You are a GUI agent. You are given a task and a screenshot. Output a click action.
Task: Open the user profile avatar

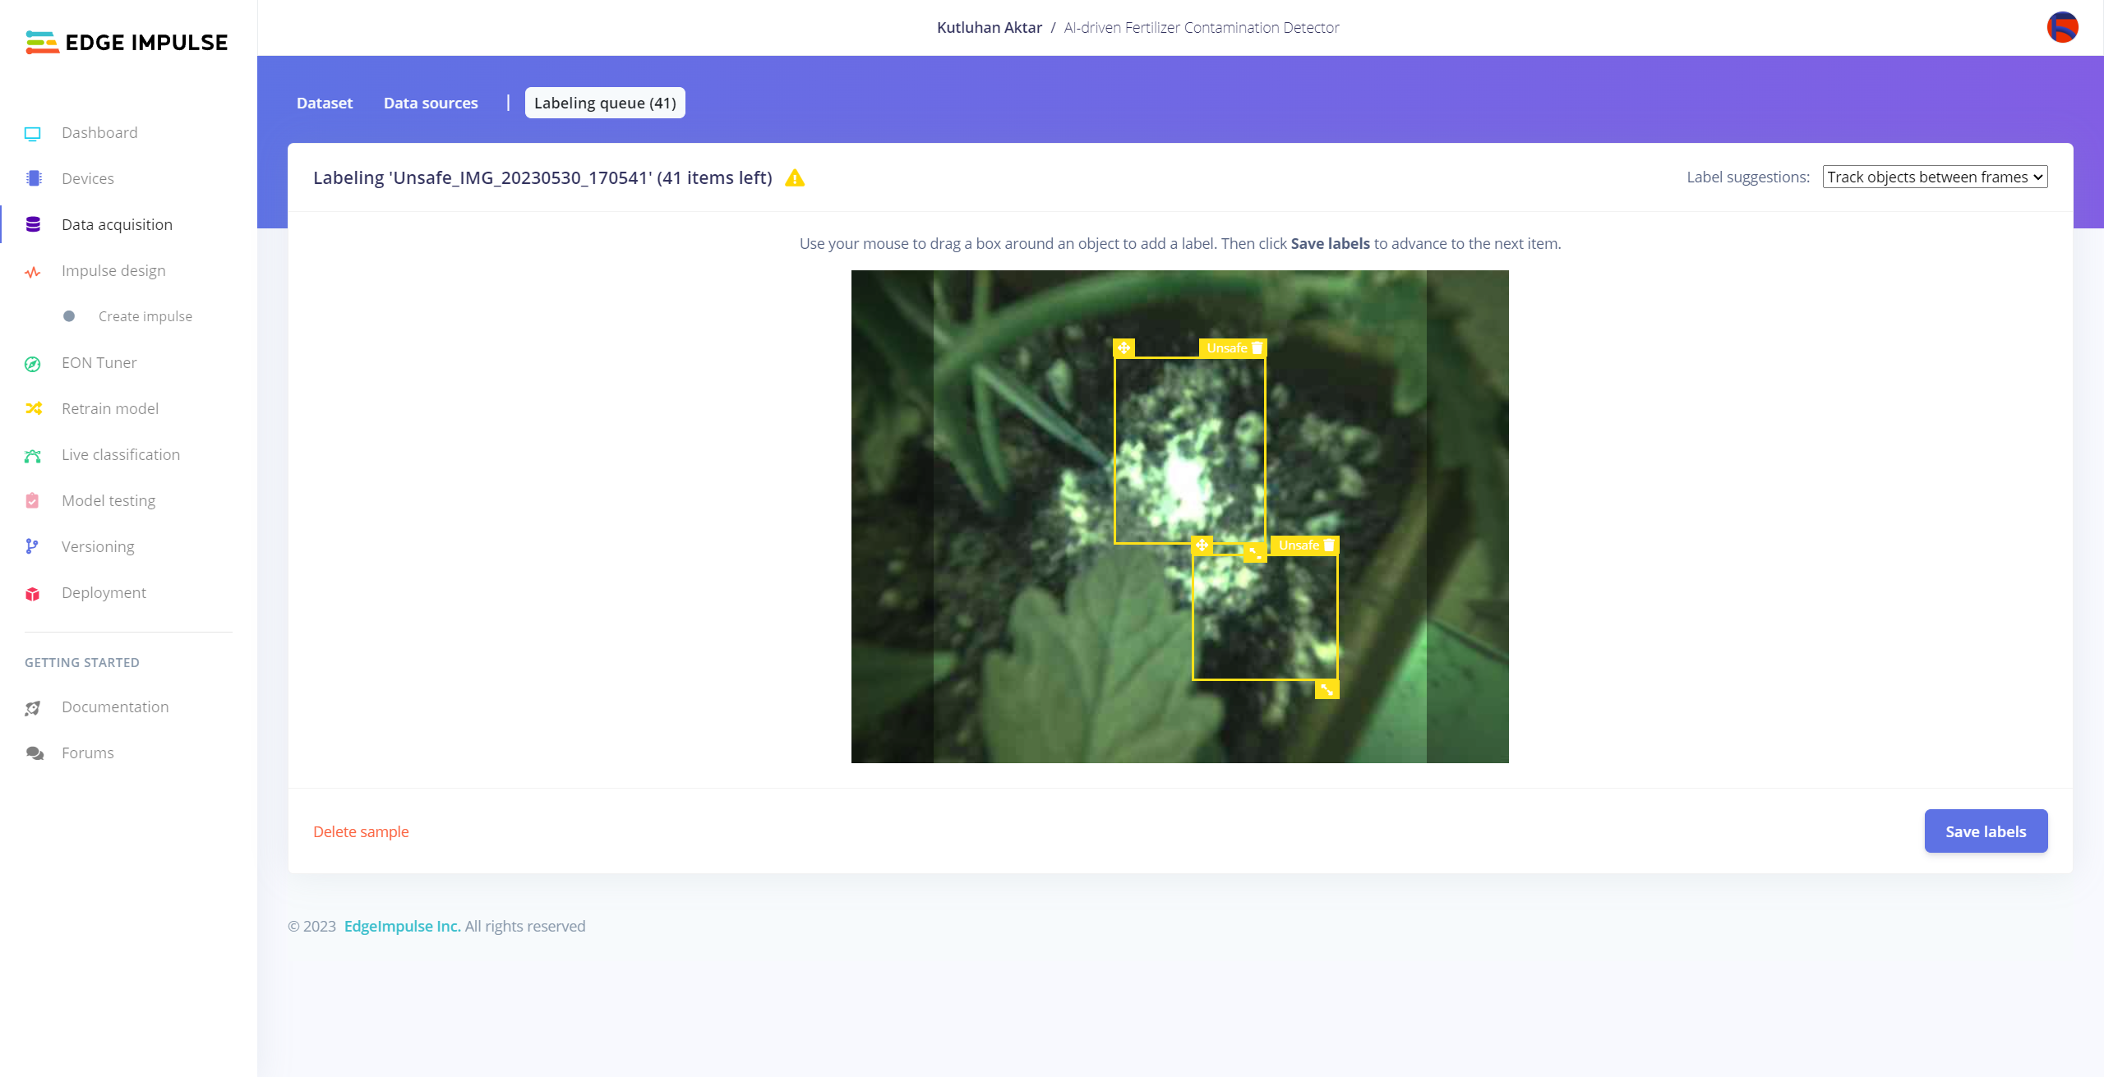2062,27
